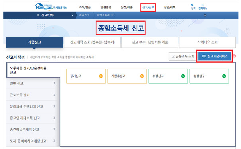
Task: Switch to 신고 부속·증빙서류 제출 tab
Action: click(150, 42)
